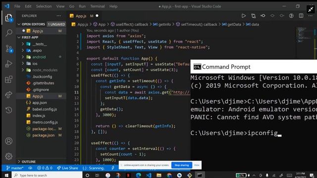Click the circled-play icon in editor toolbar
Image resolution: width=317 pixels, height=178 pixels.
tap(291, 16)
